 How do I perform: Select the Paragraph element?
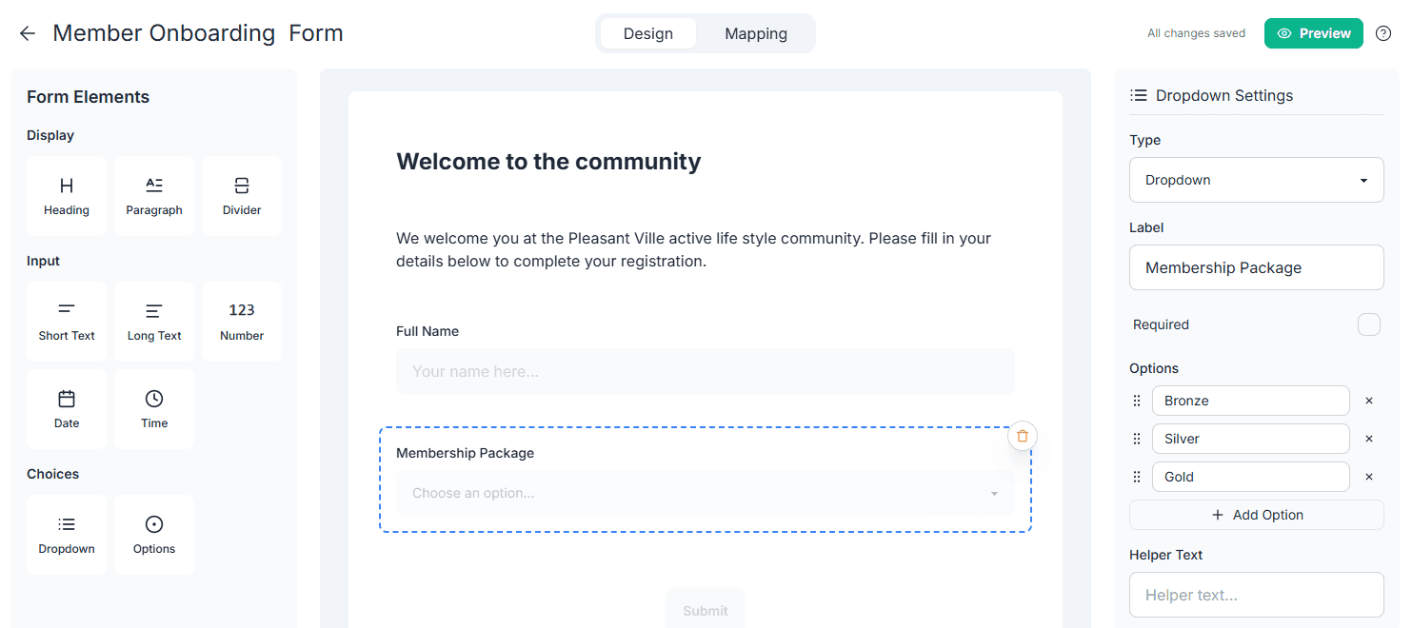coord(154,195)
